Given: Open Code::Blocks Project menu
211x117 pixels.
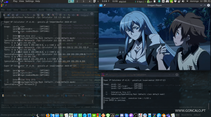Looking at the screenshot, I should [33, 10].
